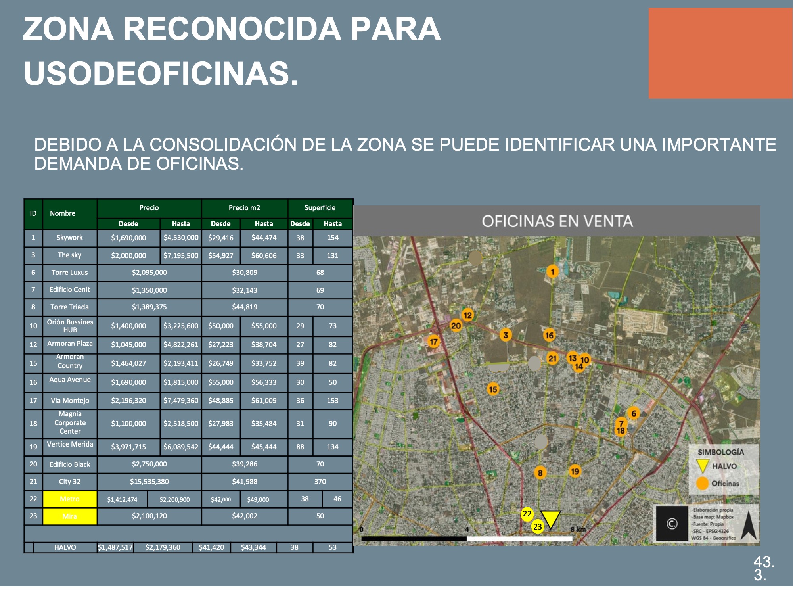The width and height of the screenshot is (793, 595).
Task: Select the 'Edificio Black' cell
Action: click(x=70, y=464)
